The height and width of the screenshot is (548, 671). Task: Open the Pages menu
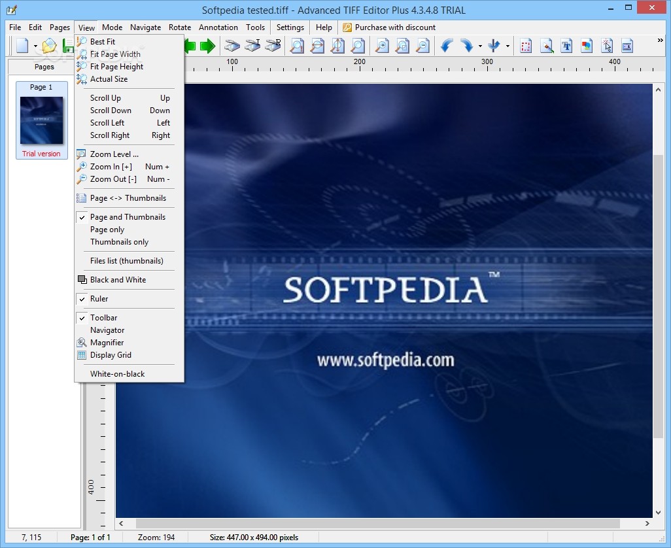(60, 27)
